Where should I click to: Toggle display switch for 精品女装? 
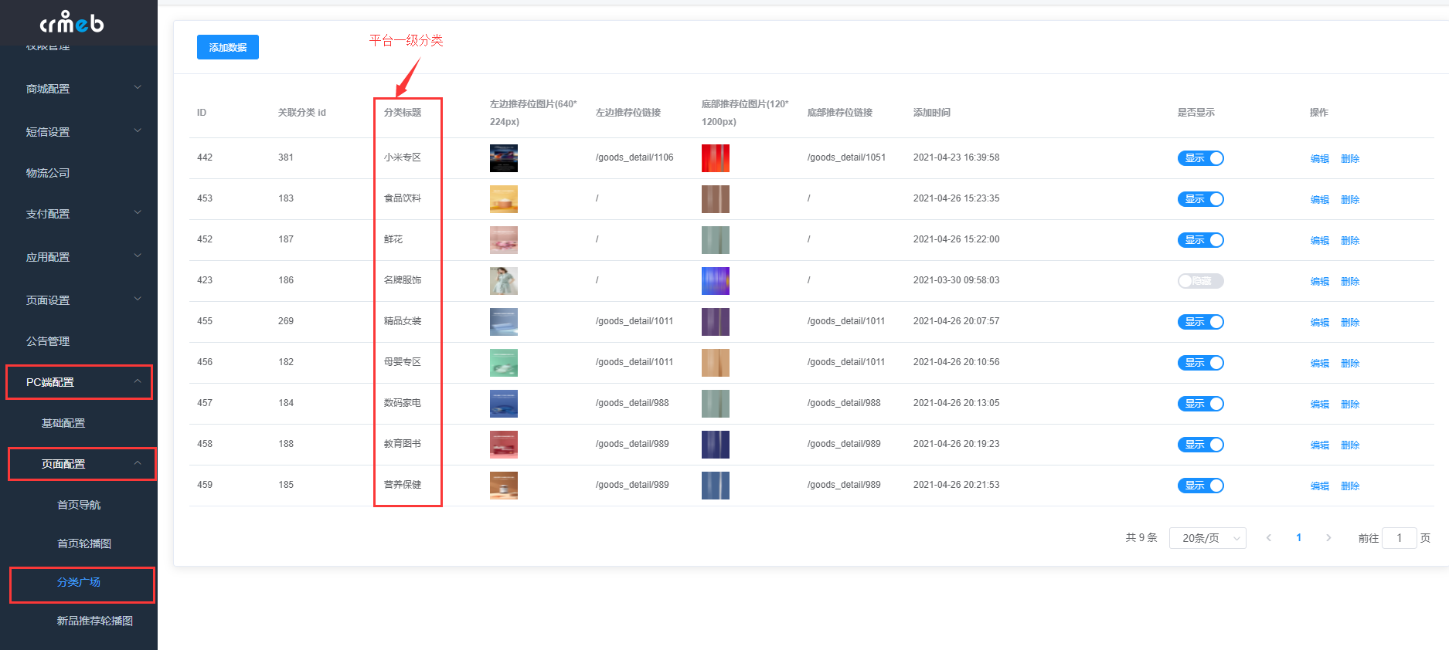click(1200, 322)
